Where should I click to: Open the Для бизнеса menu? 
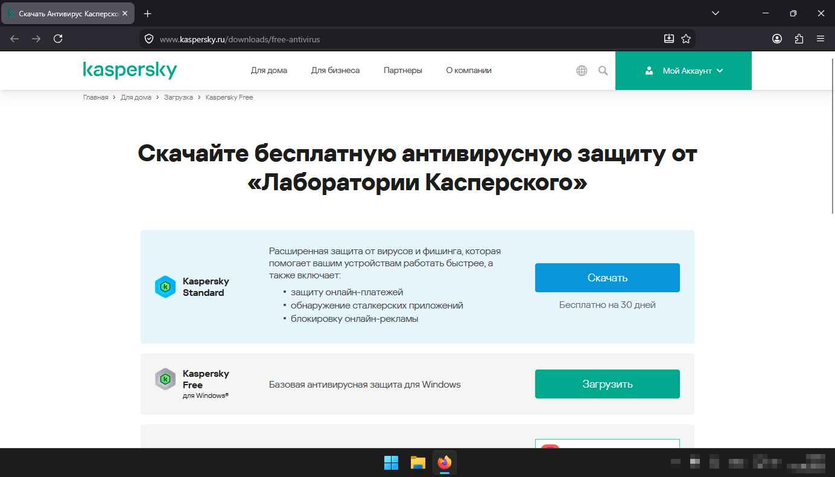click(335, 71)
